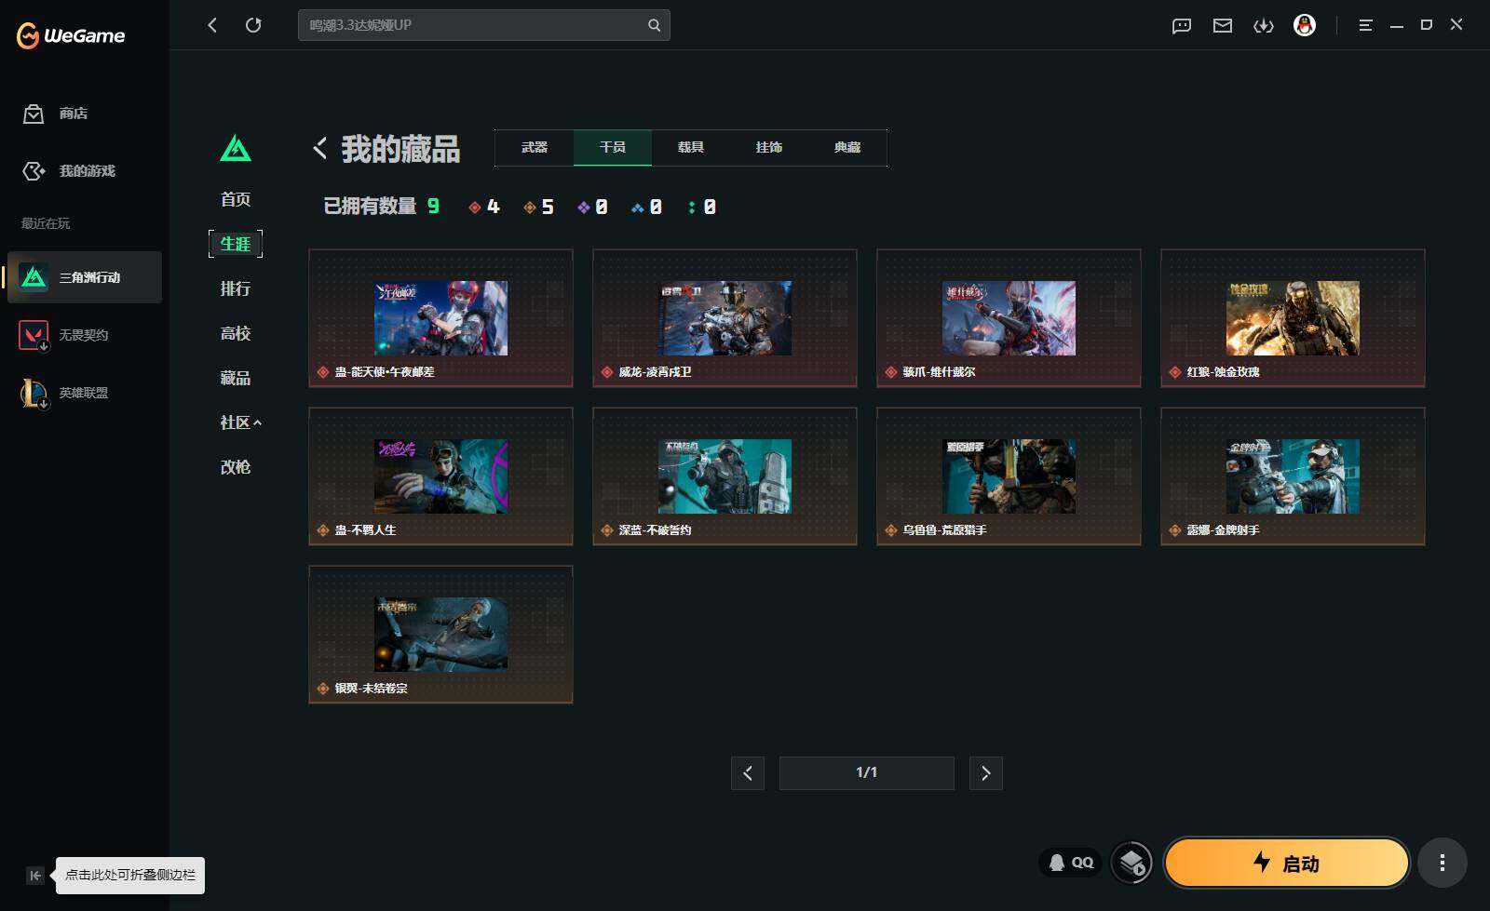Open the 生涯 nav item
Viewport: 1490px width, 911px height.
pos(236,244)
